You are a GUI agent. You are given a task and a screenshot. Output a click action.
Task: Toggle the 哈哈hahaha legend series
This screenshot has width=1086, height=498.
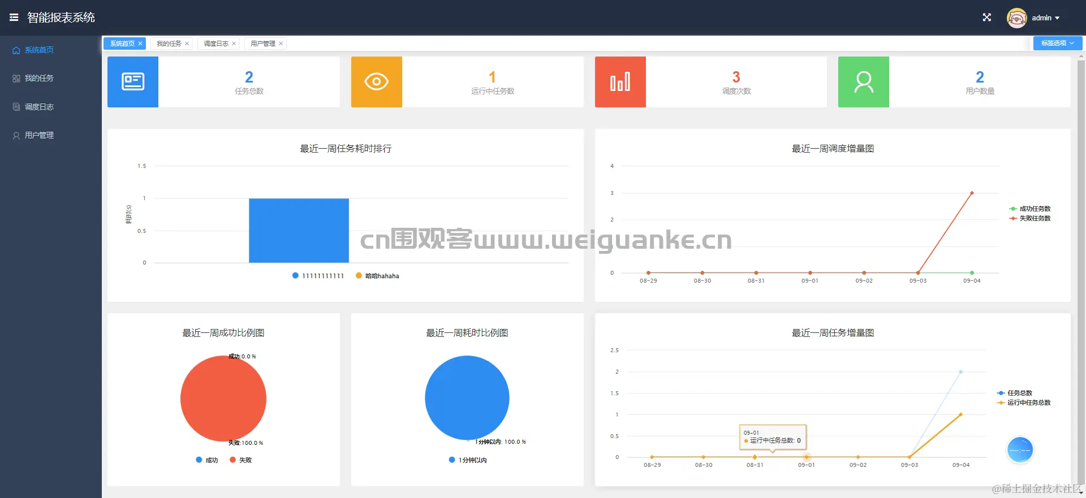377,276
